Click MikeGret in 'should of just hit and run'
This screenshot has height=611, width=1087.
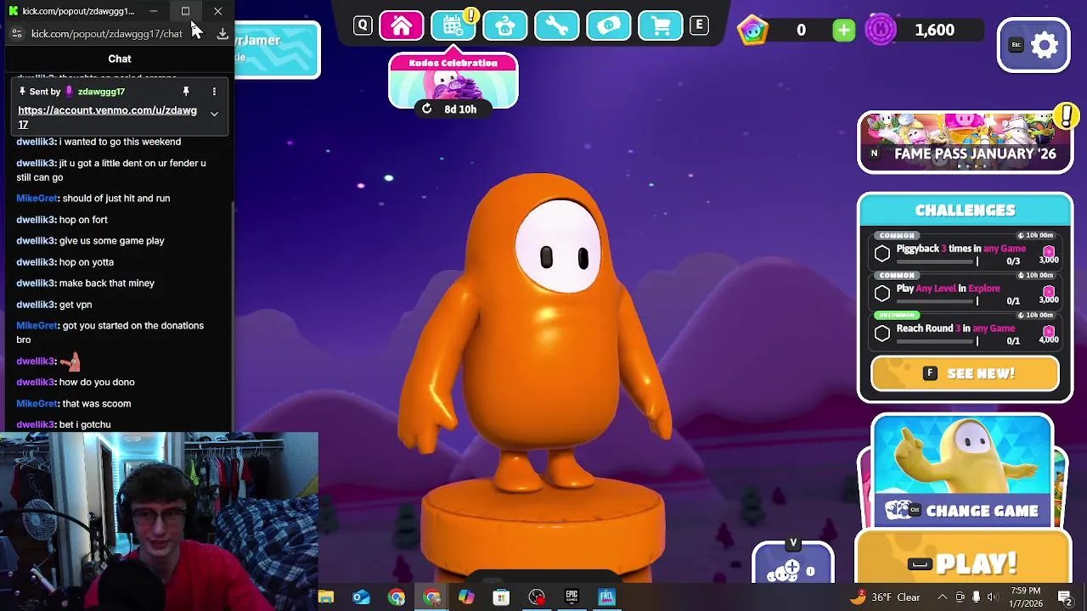click(x=37, y=199)
